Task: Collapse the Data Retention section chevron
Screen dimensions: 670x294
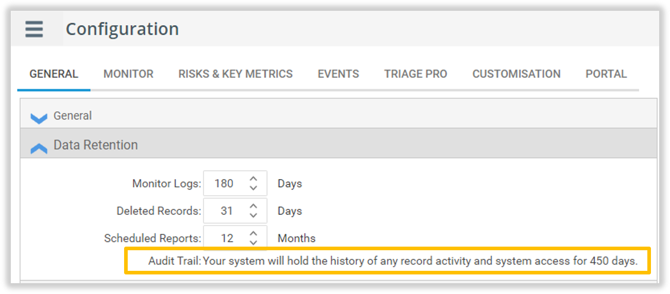Action: 39,148
